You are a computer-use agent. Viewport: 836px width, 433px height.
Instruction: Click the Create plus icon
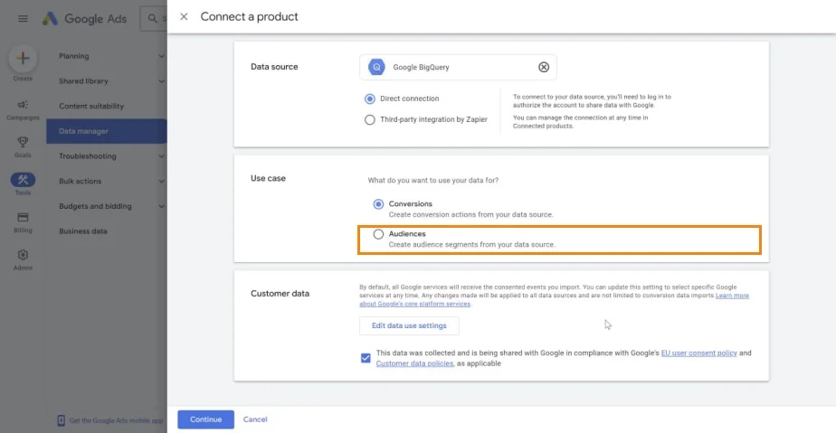click(x=23, y=58)
